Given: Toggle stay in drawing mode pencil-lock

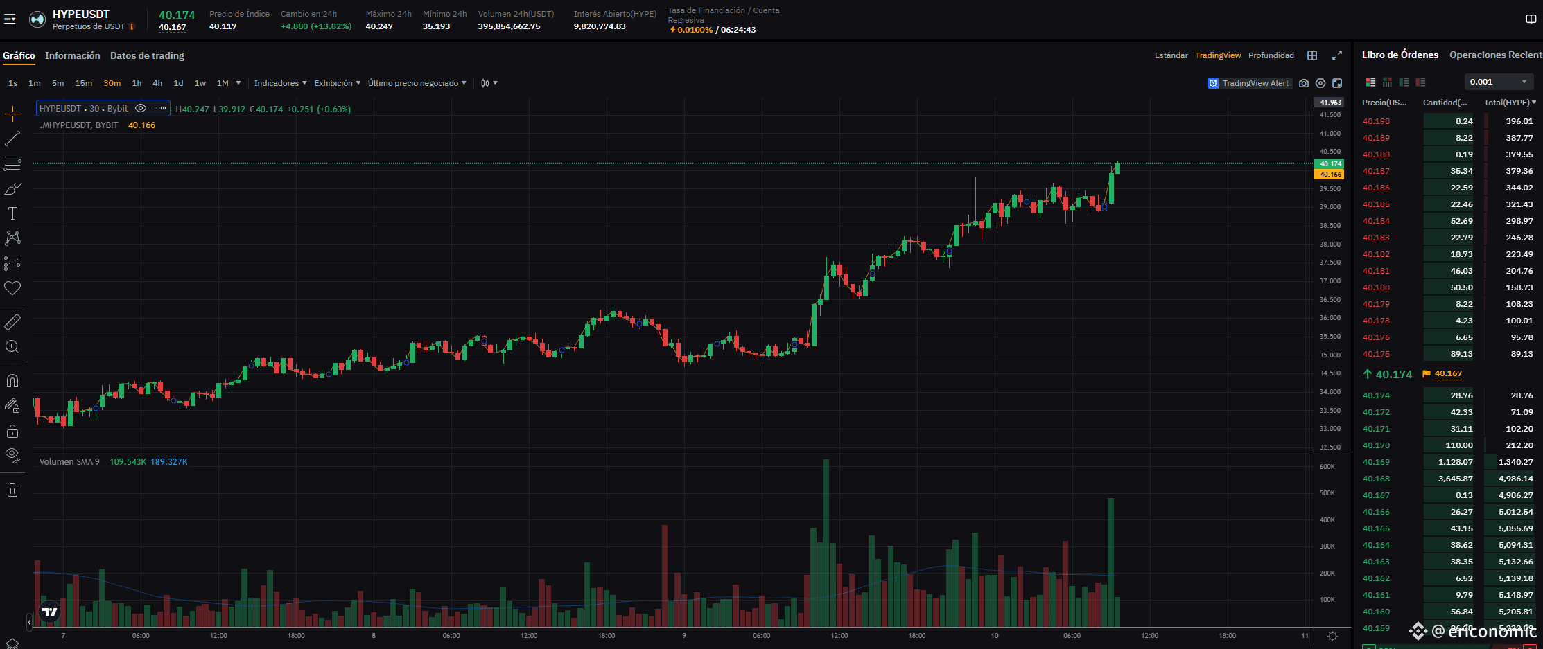Looking at the screenshot, I should click(x=12, y=406).
